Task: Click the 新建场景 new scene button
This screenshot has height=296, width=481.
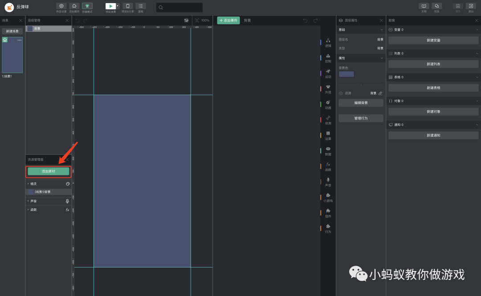Action: pos(12,31)
